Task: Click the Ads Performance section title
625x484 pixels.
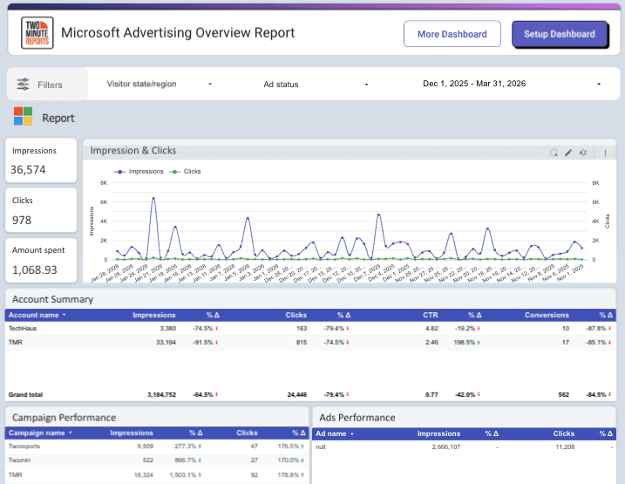Action: tap(357, 418)
